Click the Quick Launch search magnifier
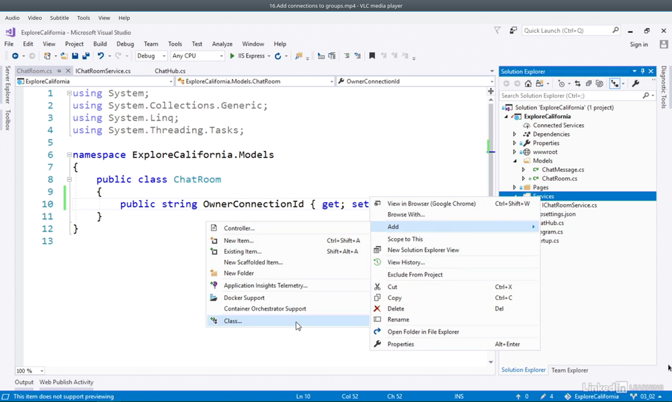This screenshot has height=402, width=672. tap(616, 30)
